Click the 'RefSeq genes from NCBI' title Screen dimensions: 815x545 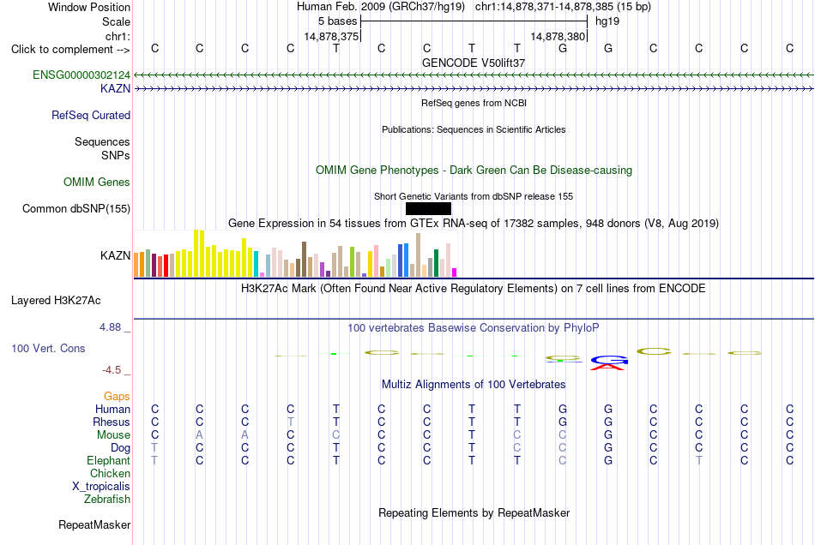(x=474, y=103)
